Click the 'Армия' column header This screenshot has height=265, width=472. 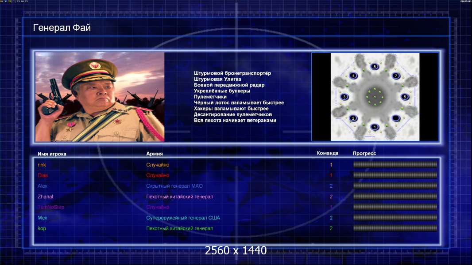tap(155, 154)
